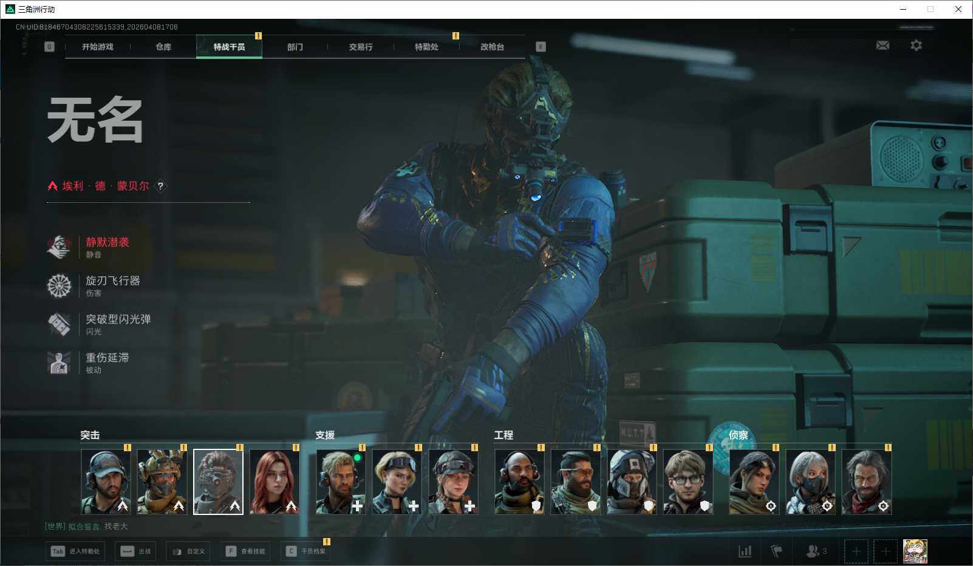973x566 pixels.
Task: Select the 支援 woman with goggles on head
Action: click(x=397, y=482)
